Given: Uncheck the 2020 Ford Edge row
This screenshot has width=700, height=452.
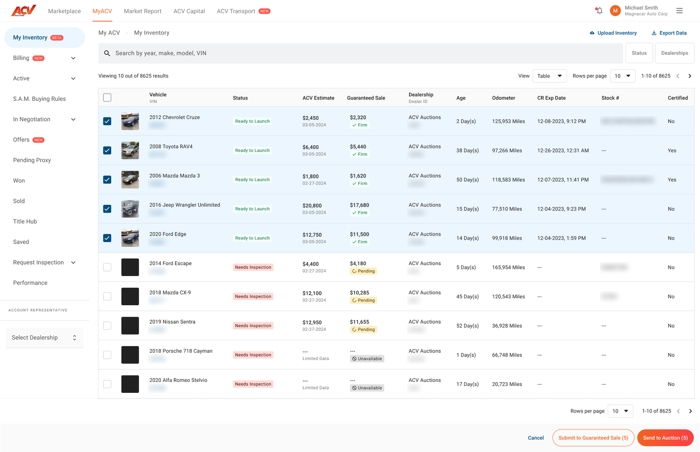Looking at the screenshot, I should point(107,238).
